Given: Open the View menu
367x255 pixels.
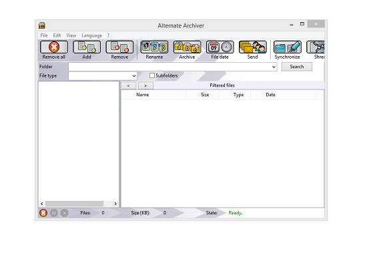Looking at the screenshot, I should click(71, 35).
